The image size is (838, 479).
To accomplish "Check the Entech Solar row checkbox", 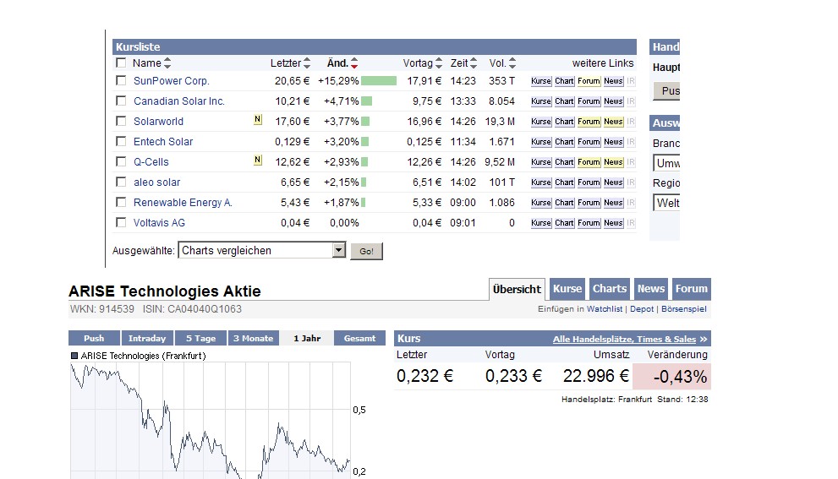I will click(x=121, y=142).
